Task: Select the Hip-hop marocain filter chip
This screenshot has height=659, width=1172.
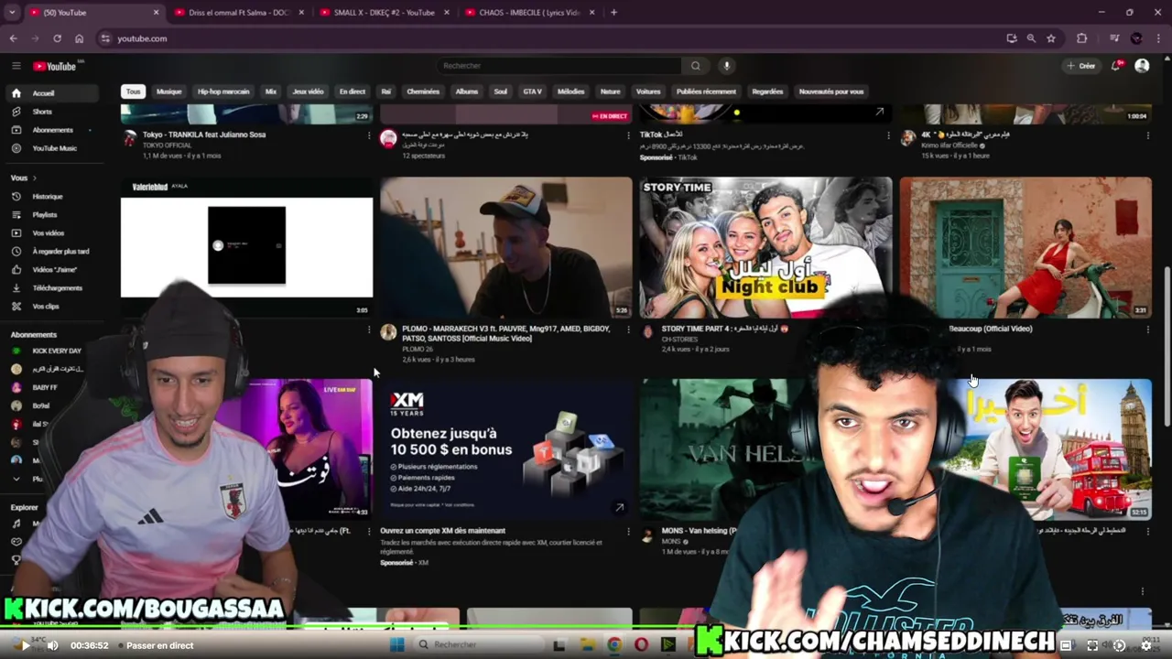Action: point(223,92)
